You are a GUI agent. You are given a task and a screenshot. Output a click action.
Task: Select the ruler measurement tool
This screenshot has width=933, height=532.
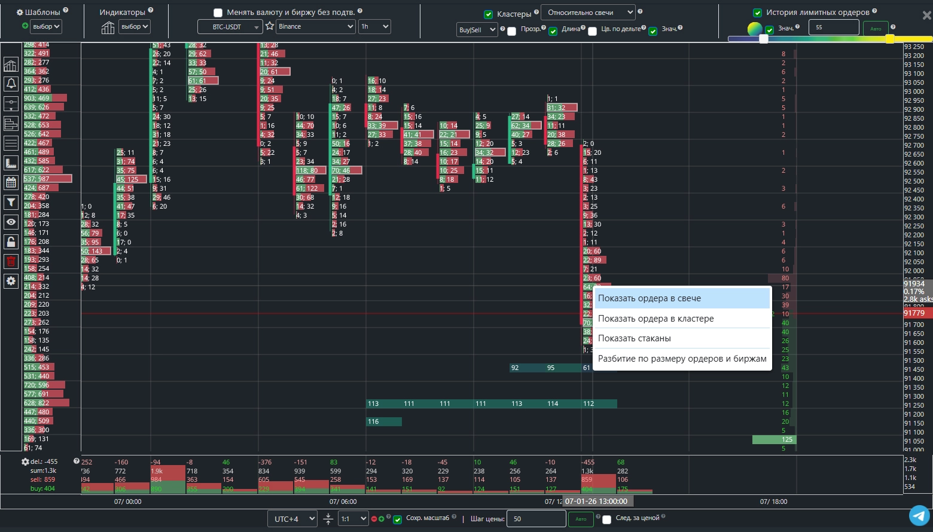(x=11, y=163)
